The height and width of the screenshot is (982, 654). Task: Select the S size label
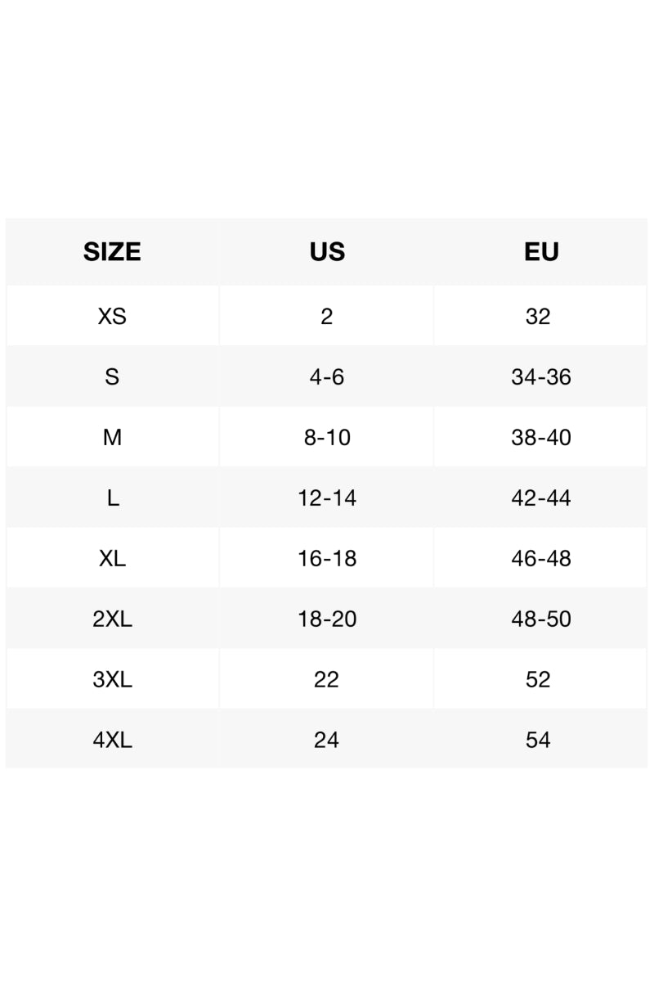click(x=112, y=376)
